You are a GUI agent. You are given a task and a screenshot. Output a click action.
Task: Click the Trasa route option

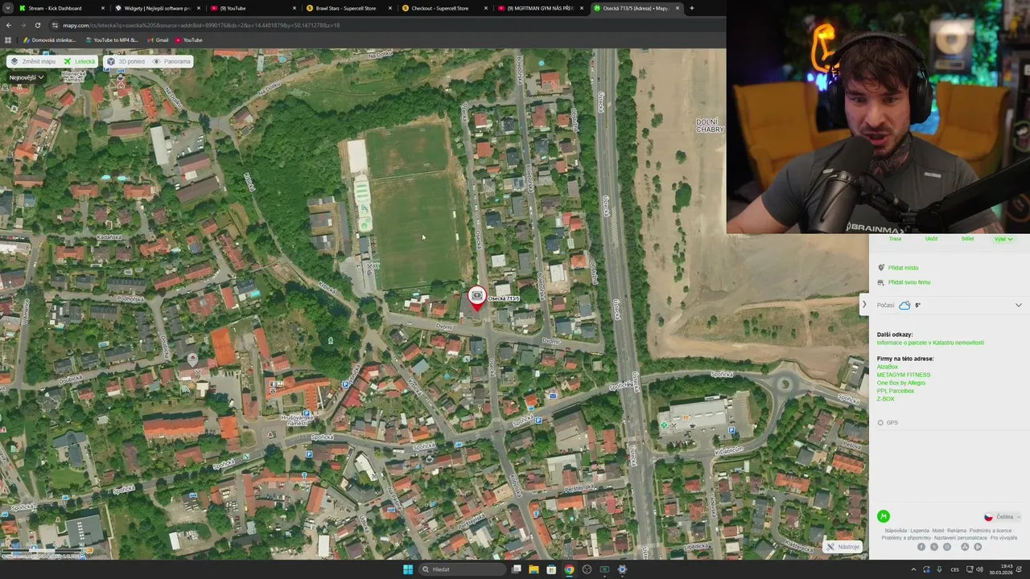coord(895,238)
